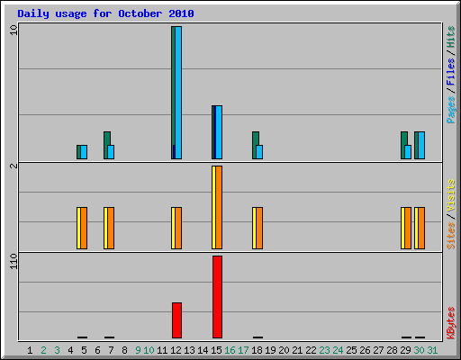Click green day label "30" on the bottom axis
Screen dimensions: 461x360
point(419,350)
